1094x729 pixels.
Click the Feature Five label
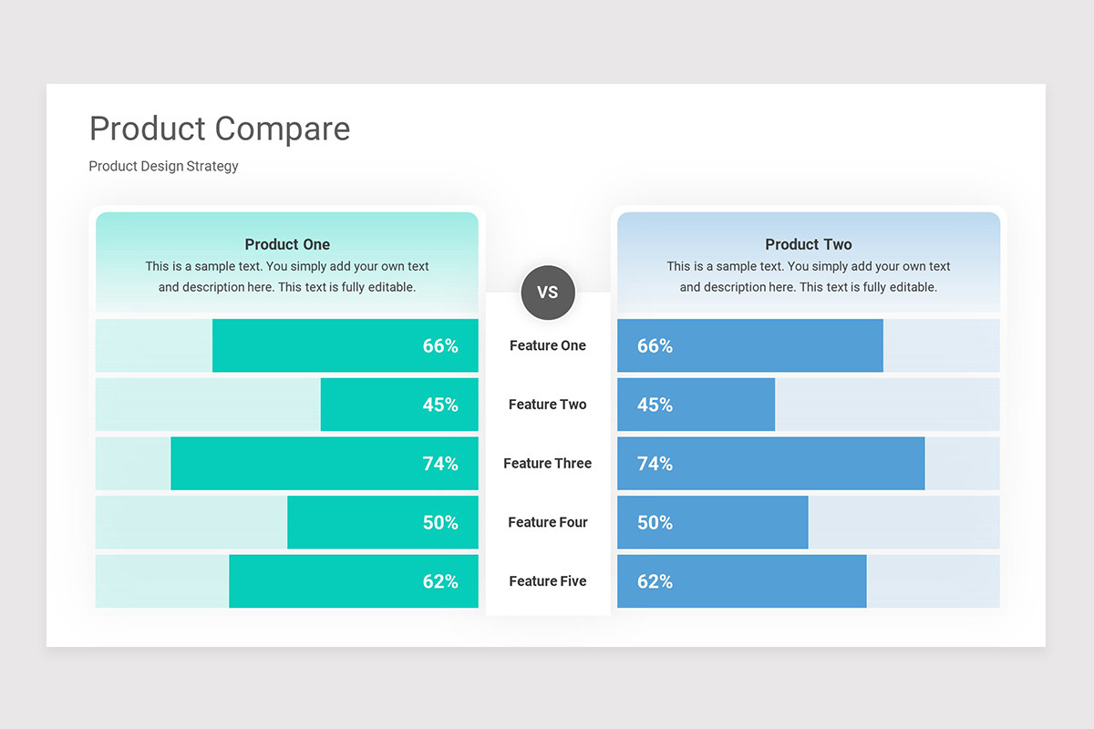(548, 581)
